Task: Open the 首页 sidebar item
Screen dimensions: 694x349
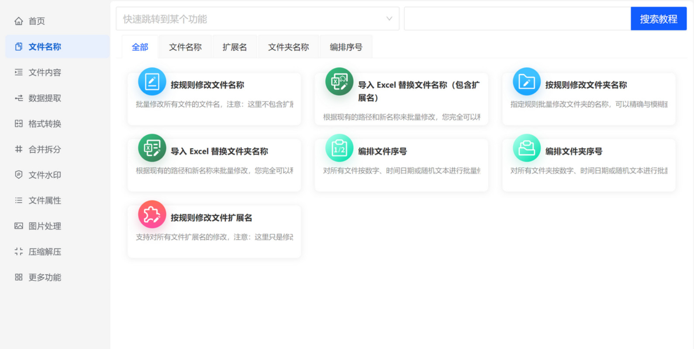Action: tap(57, 21)
